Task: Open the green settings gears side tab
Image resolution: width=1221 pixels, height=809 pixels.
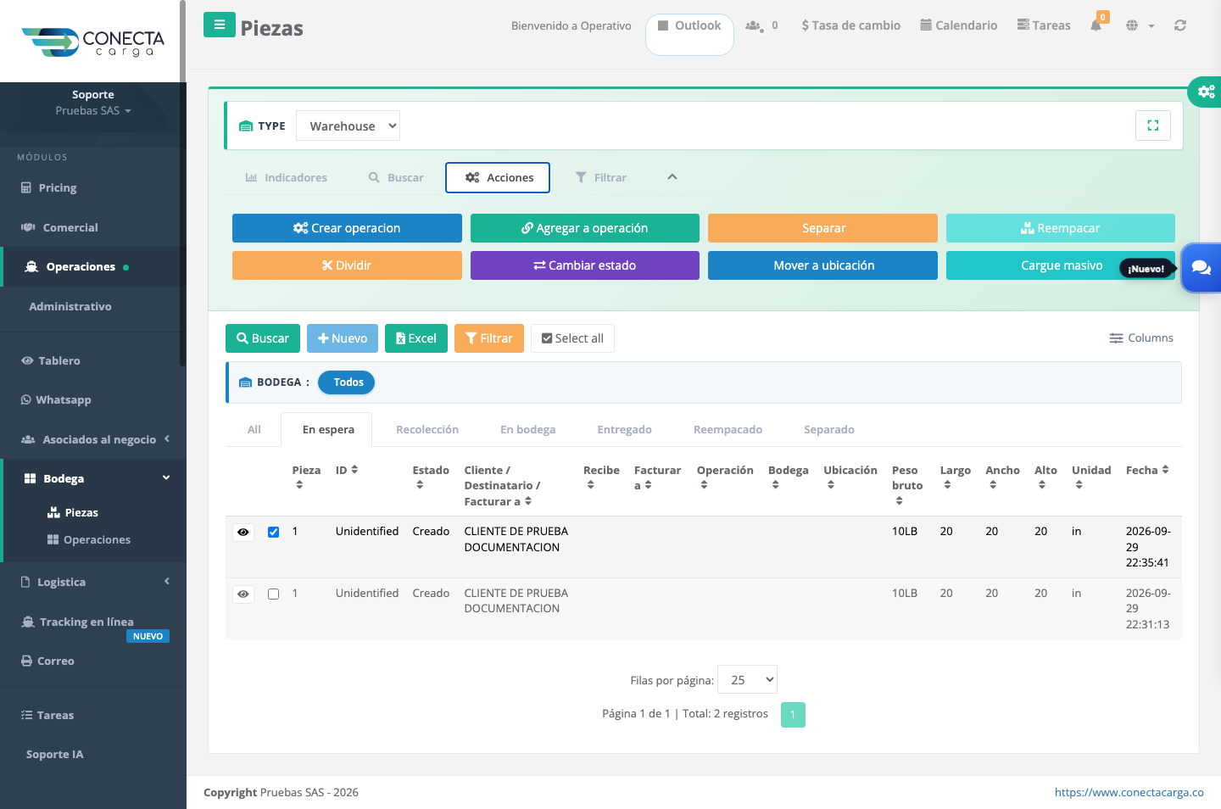Action: 1205,92
